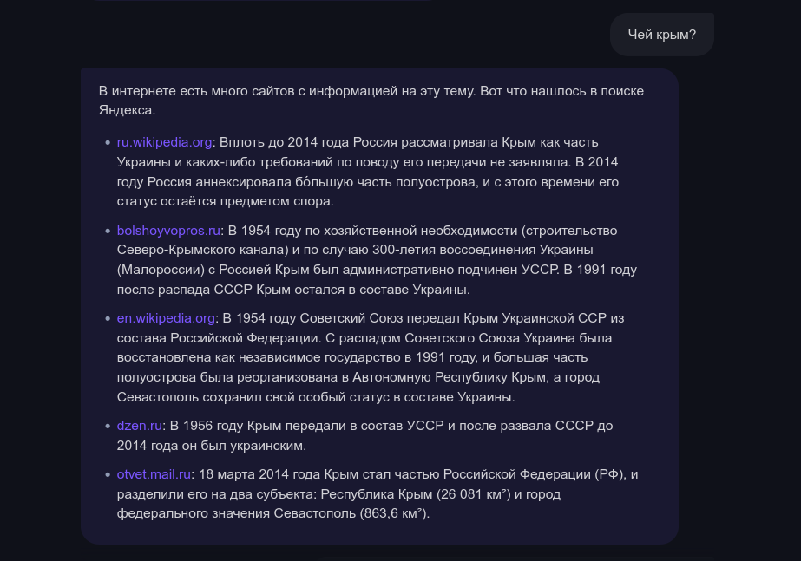
Task: Open the bolshoyvopros.ru source link
Action: tap(168, 231)
